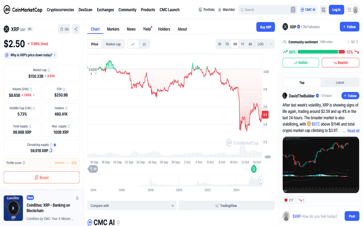
Task: Enable LOG scale on the chart
Action: [260, 44]
